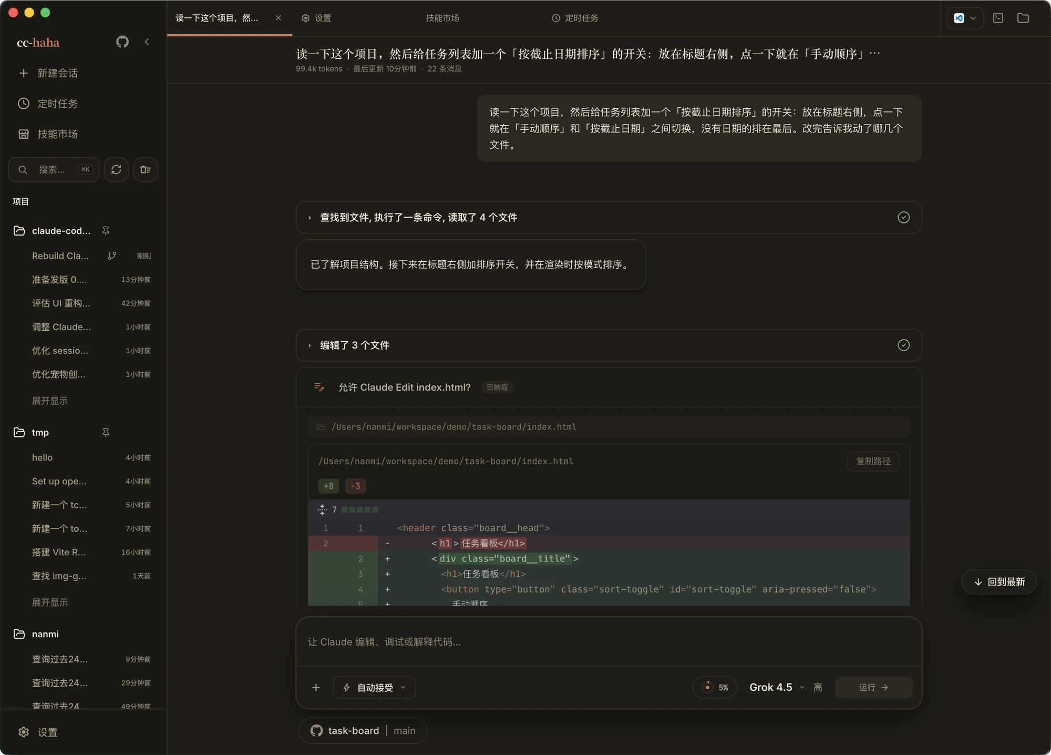Screen dimensions: 1051x755
Task: Click the 高 effort level selector
Action: coord(818,687)
